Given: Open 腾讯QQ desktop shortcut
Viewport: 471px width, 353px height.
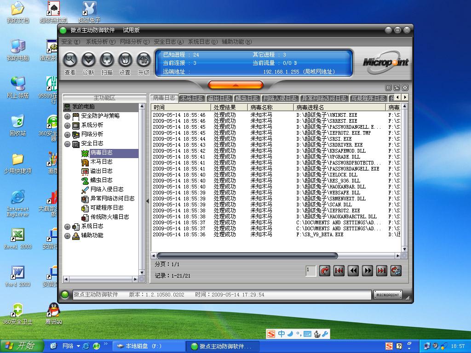Looking at the screenshot, I should point(53,313).
